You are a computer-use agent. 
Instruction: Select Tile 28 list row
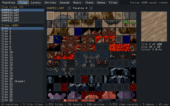[x=22, y=100]
